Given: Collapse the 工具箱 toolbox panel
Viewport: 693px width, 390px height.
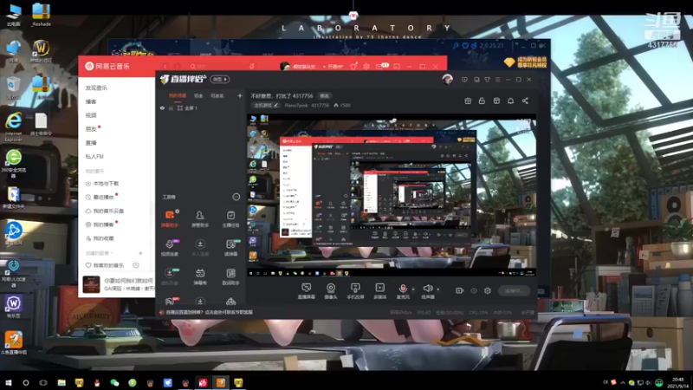Looking at the screenshot, I should [x=236, y=197].
